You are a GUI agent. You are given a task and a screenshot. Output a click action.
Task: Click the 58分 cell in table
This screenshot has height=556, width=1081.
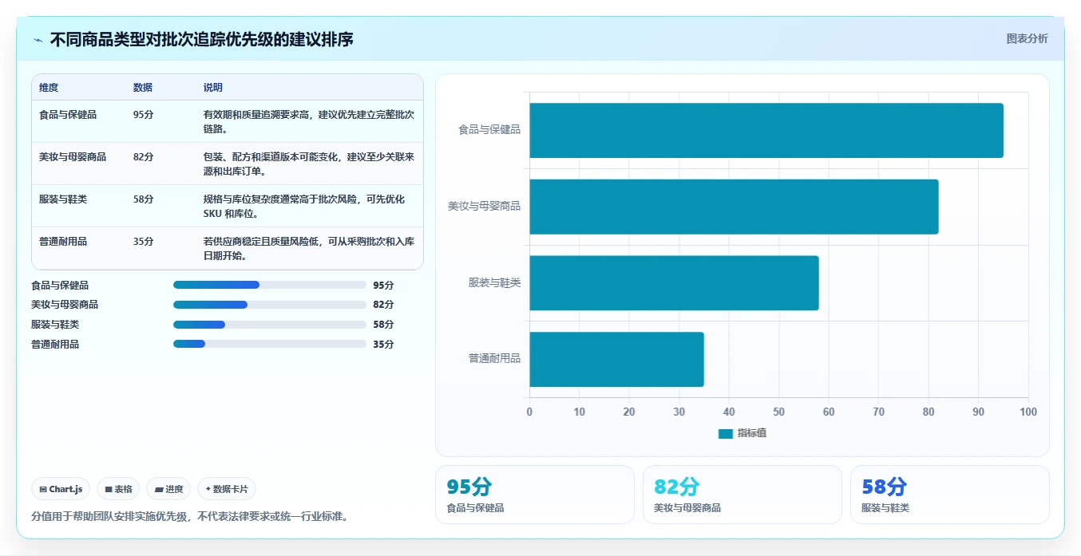point(144,199)
